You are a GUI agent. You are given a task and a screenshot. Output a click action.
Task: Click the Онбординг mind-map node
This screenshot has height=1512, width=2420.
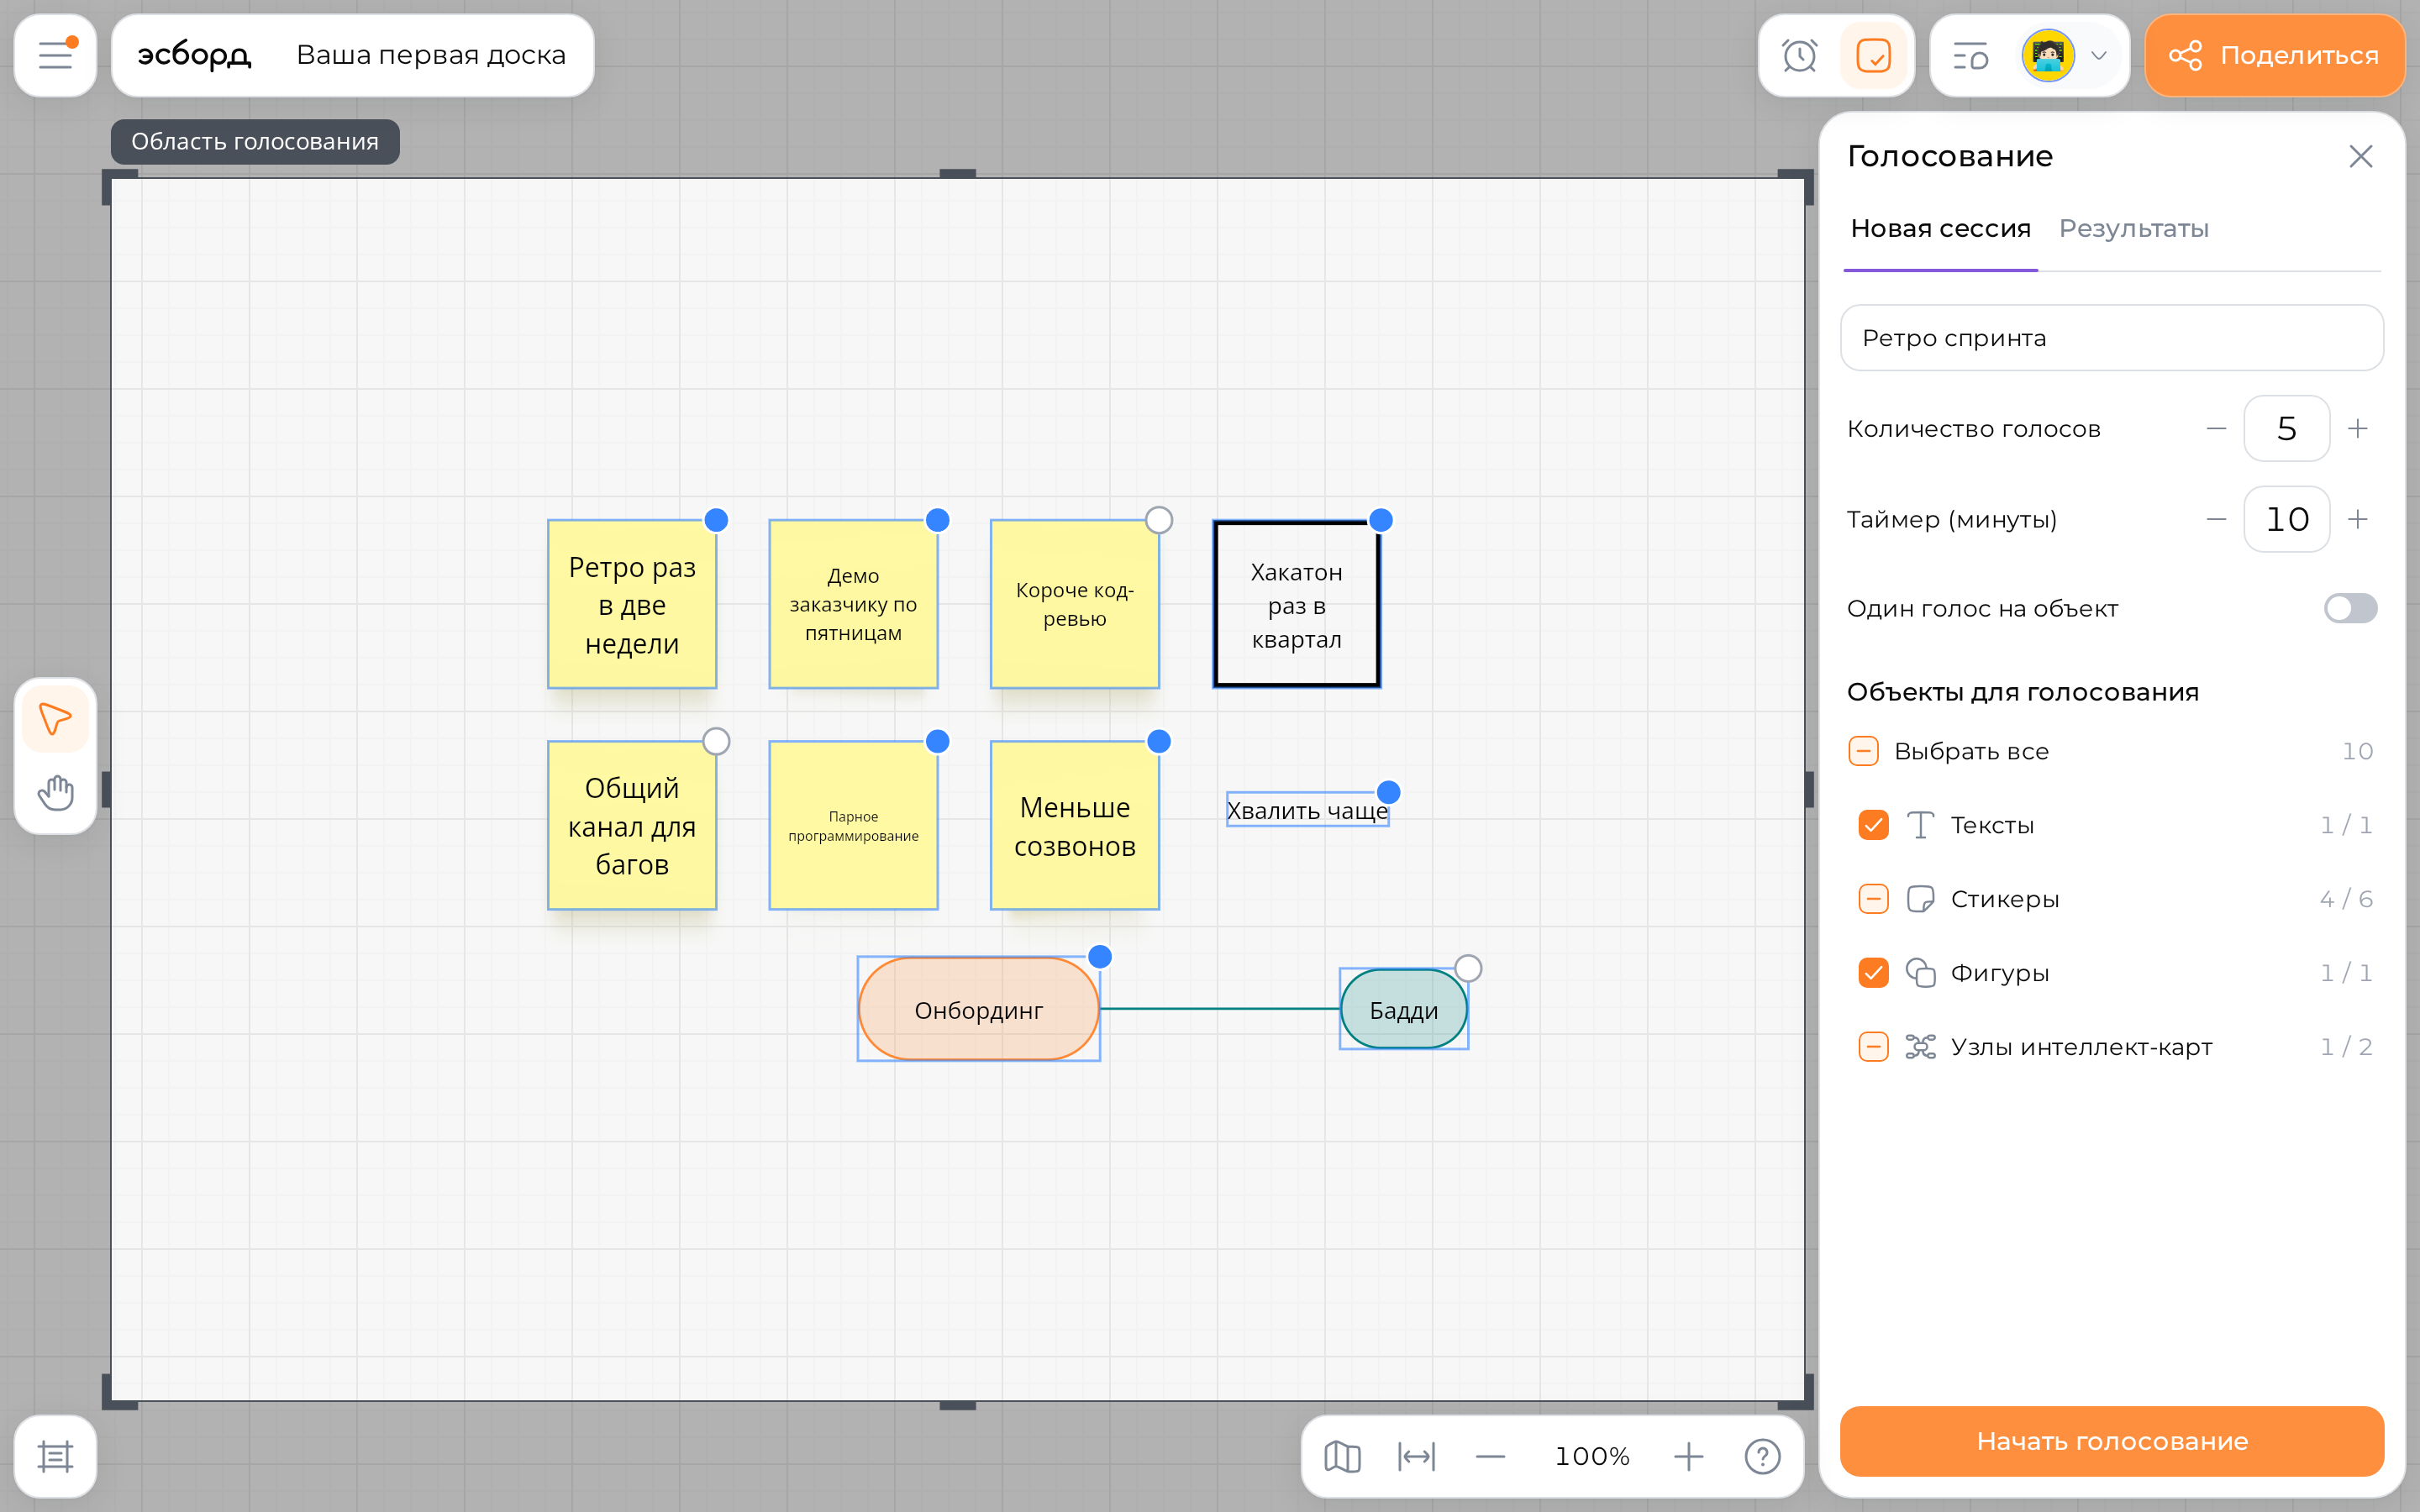[x=978, y=1009]
